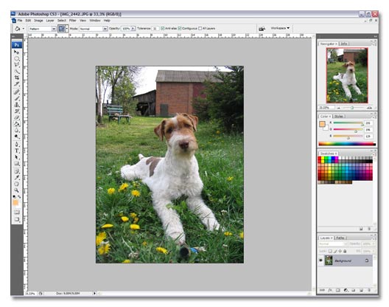Toggle lock transparent pixels in Layers panel
This screenshot has width=389, height=307.
(330, 251)
